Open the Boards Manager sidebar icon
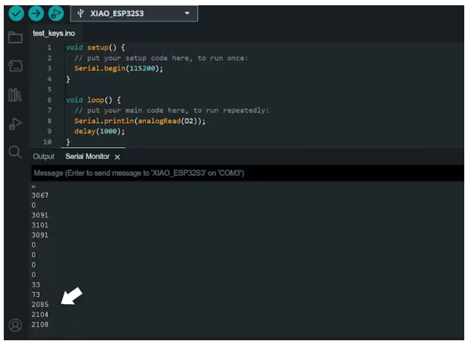 pos(14,66)
